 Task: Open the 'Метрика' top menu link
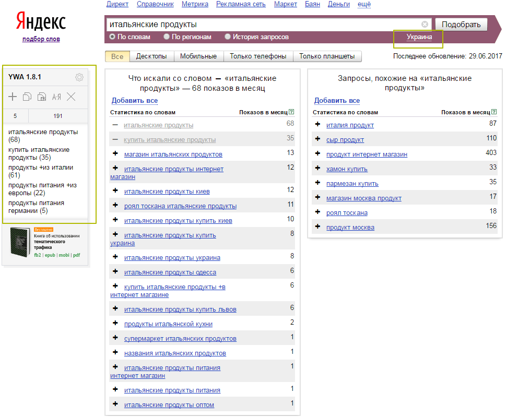195,4
